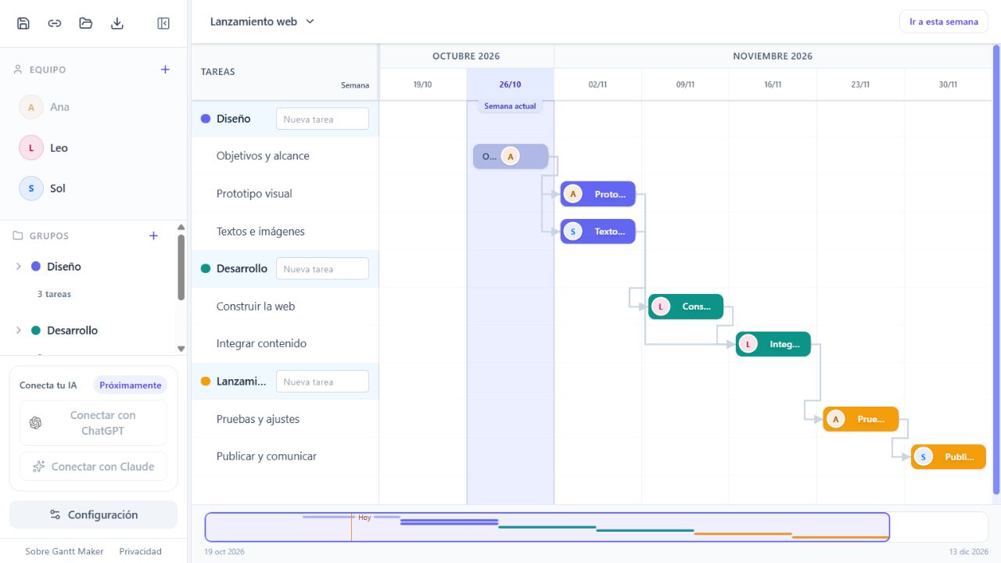Click Ir a esta semana button
1001x563 pixels.
point(944,22)
